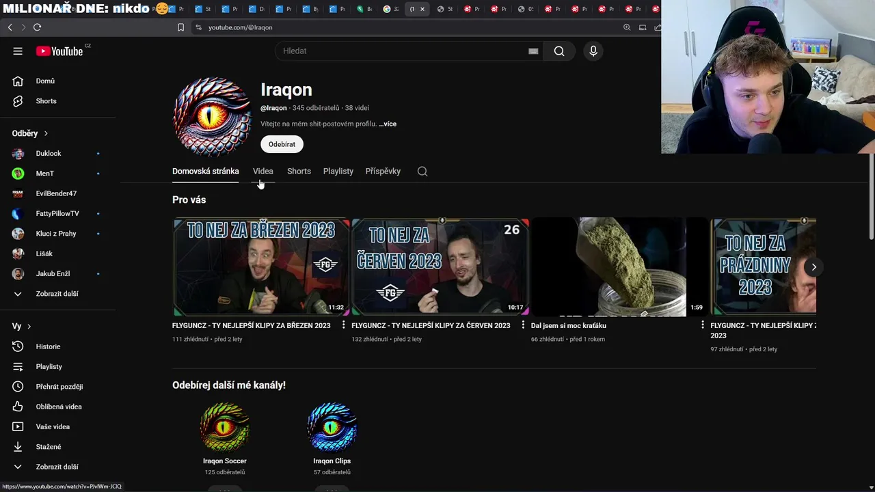This screenshot has height=492, width=875.
Task: Search within the Iraqon channel
Action: tap(422, 172)
